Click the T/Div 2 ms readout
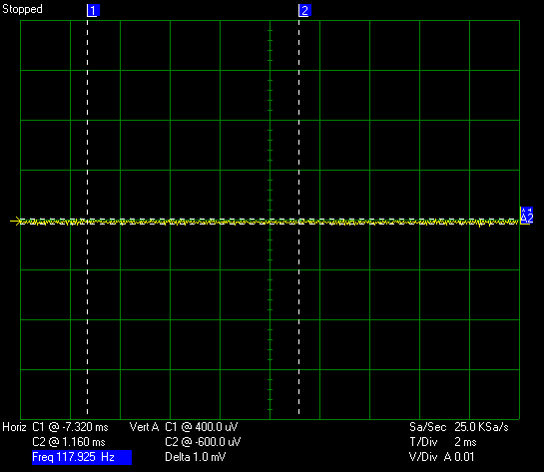Viewport: 544px width, 472px height. pos(443,442)
